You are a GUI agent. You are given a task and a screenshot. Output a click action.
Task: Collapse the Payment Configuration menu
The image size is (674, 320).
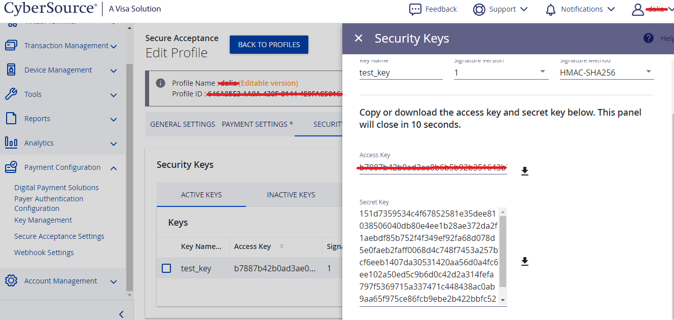[114, 168]
